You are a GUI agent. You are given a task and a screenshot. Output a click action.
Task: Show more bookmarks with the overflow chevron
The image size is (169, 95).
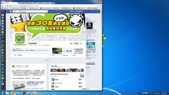[x=100, y=8]
